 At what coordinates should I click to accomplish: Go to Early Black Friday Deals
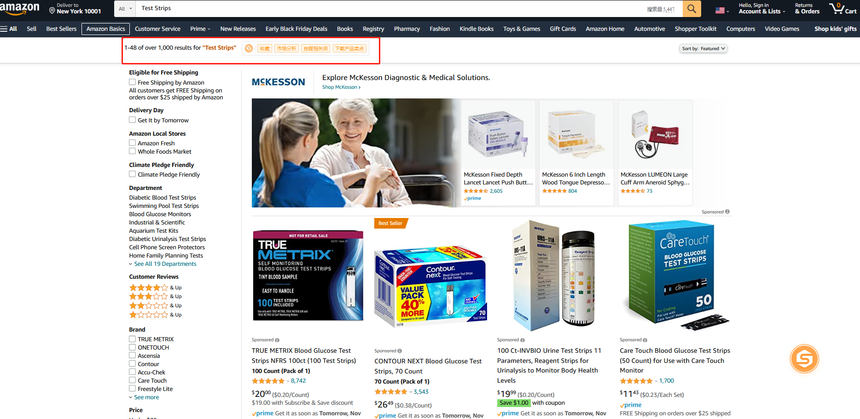pos(296,29)
